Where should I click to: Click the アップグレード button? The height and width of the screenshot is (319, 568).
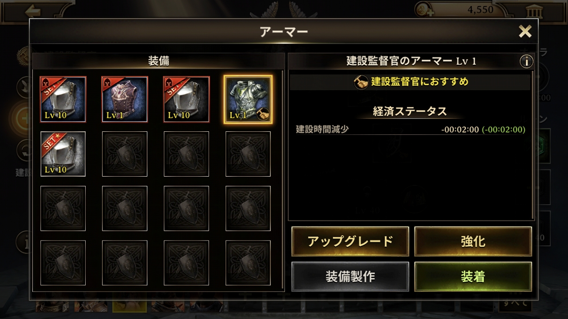(x=350, y=241)
